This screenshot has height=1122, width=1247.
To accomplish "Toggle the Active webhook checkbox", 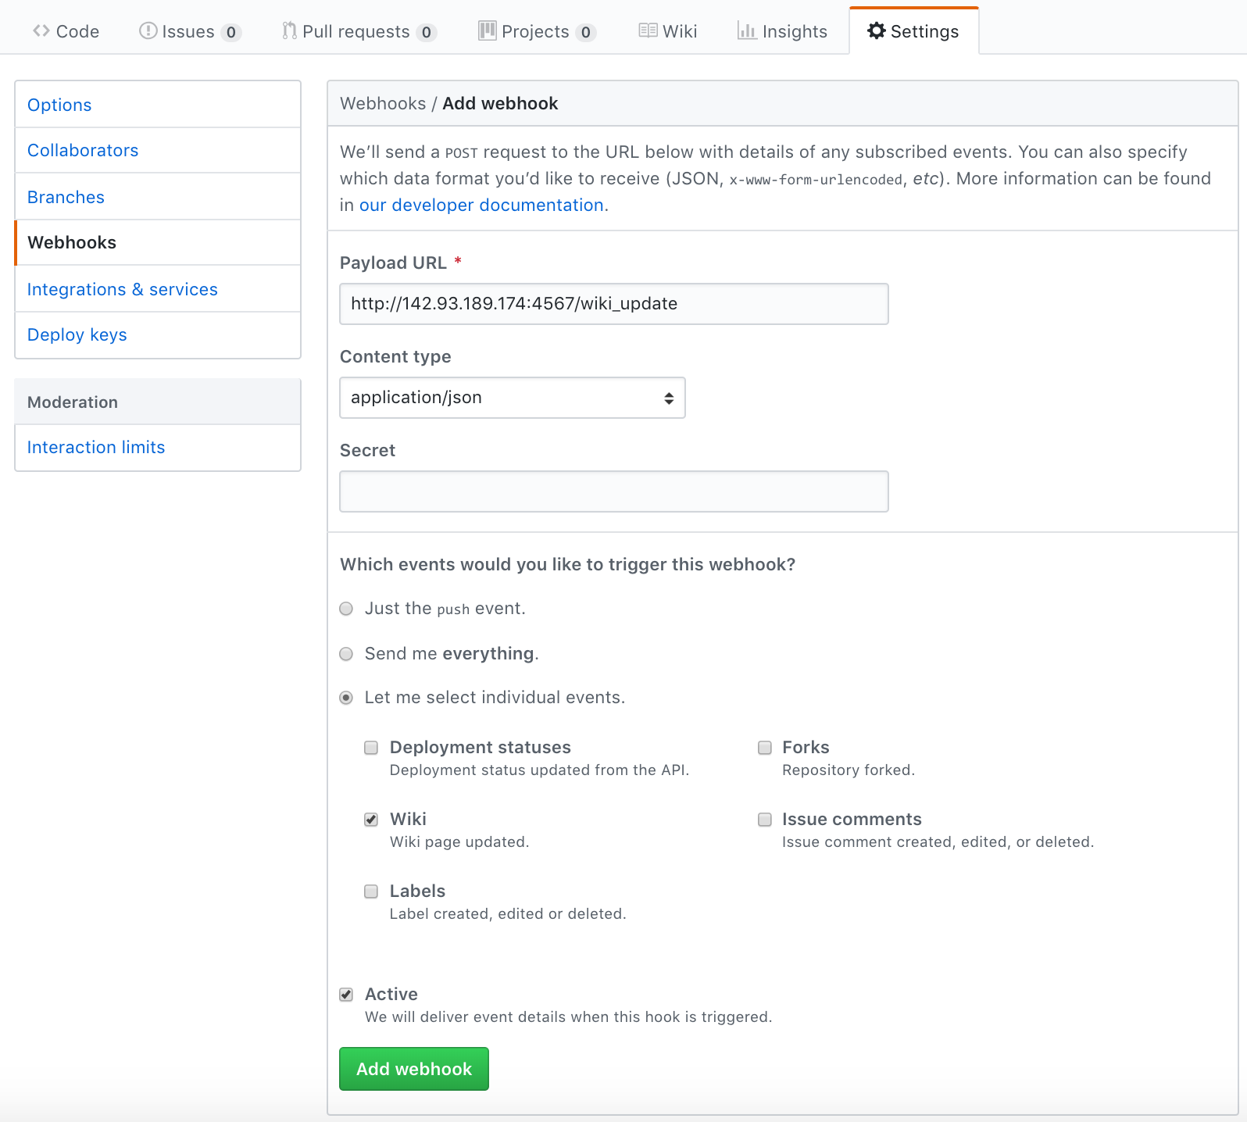I will tap(346, 995).
